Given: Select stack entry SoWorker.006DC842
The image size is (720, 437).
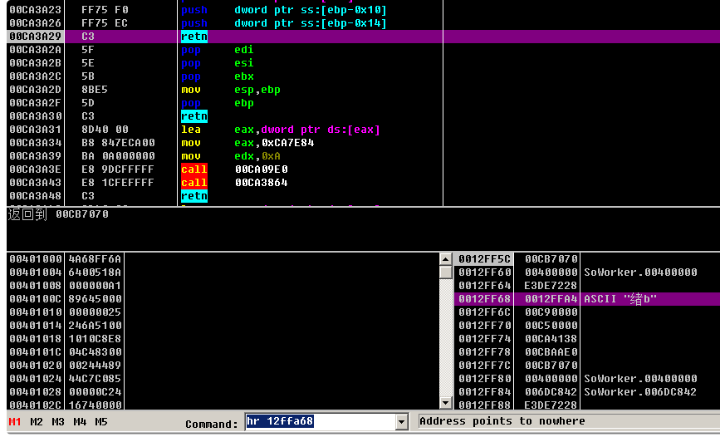Looking at the screenshot, I should pyautogui.click(x=639, y=392).
